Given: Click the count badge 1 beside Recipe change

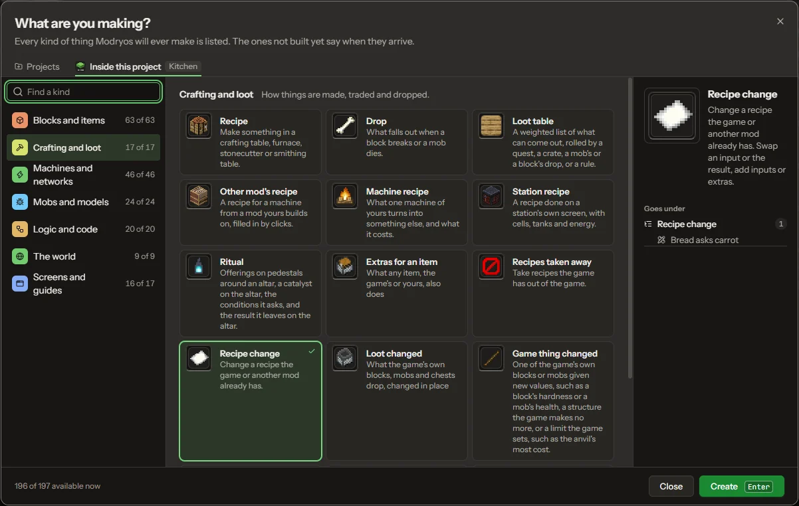Looking at the screenshot, I should point(781,224).
